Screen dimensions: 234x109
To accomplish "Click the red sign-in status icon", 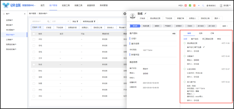I will (186, 5).
